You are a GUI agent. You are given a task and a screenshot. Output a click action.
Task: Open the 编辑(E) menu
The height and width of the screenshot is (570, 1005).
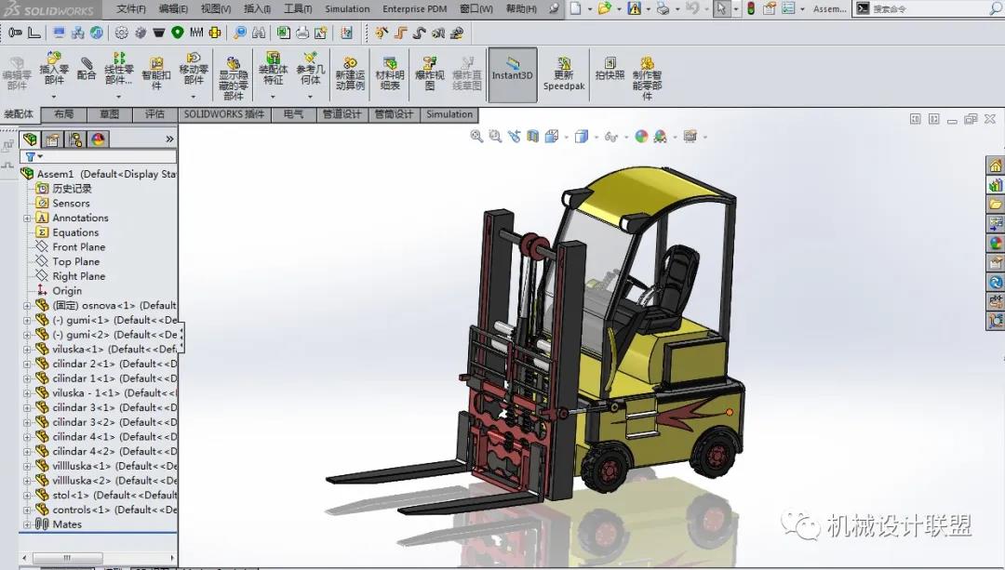174,9
